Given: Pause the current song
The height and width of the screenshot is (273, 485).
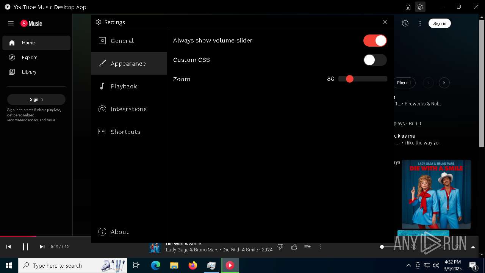Looking at the screenshot, I should (25, 247).
